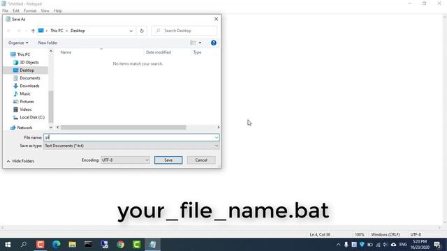
Task: Sort files by the Name column
Action: point(66,52)
